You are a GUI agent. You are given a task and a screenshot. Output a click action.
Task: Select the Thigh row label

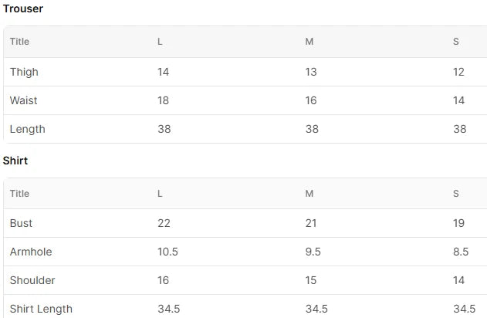click(x=24, y=72)
